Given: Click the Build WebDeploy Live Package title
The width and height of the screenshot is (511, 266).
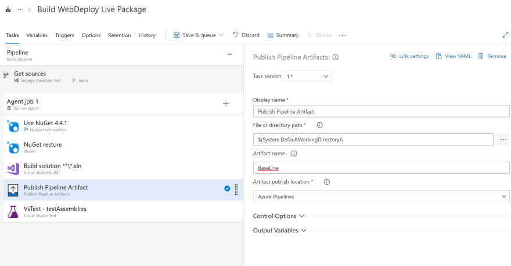Looking at the screenshot, I should tap(92, 9).
